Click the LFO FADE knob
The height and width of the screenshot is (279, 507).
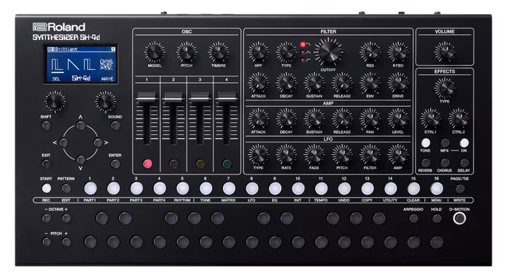coord(314,155)
